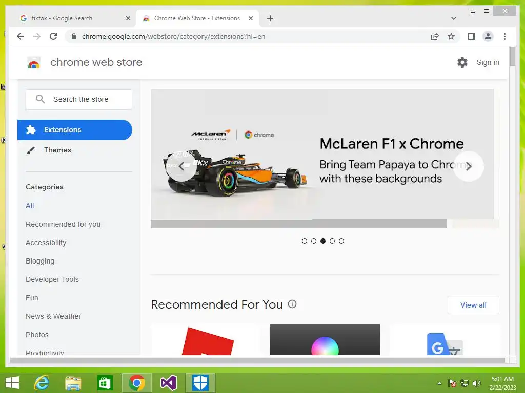525x393 pixels.
Task: Open the Chrome side panel
Action: click(x=472, y=36)
